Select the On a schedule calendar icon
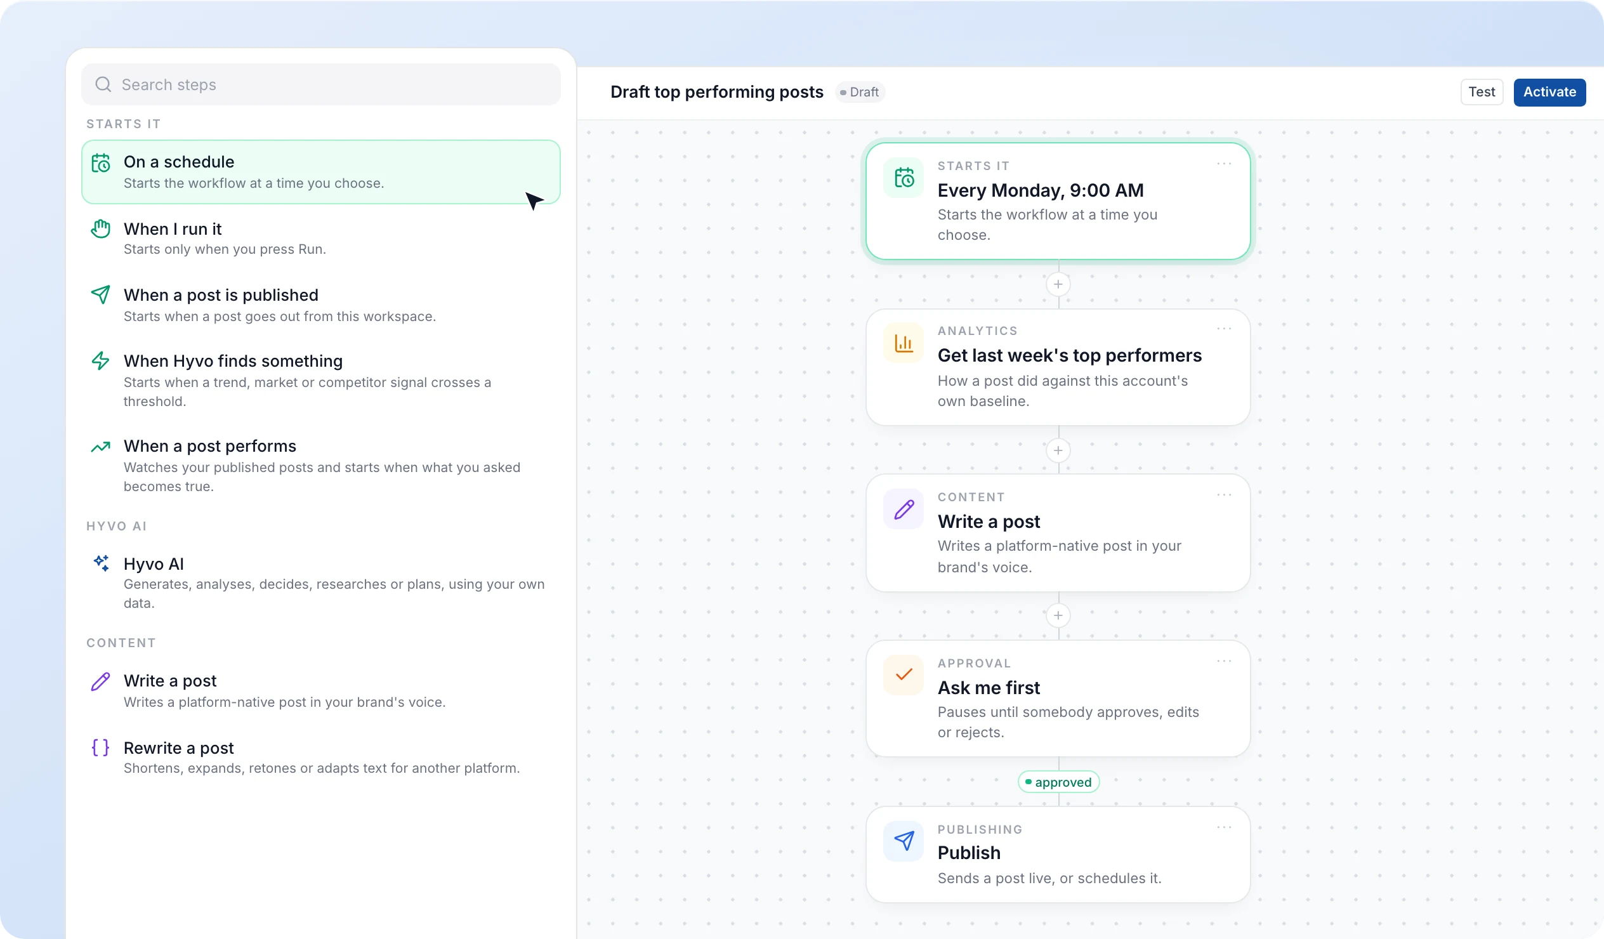The width and height of the screenshot is (1604, 939). click(x=101, y=163)
